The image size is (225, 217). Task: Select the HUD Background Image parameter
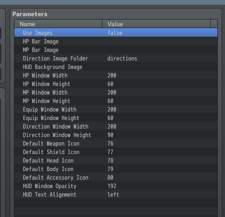pyautogui.click(x=116, y=67)
